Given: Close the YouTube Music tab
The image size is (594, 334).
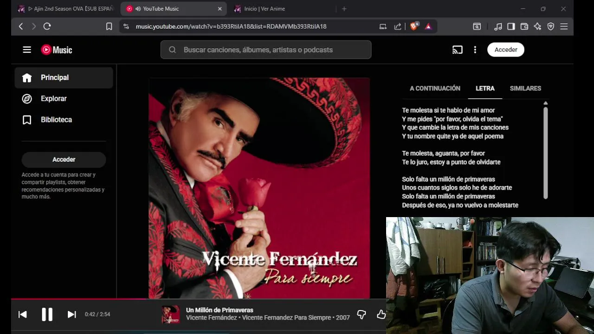Looking at the screenshot, I should pyautogui.click(x=220, y=9).
